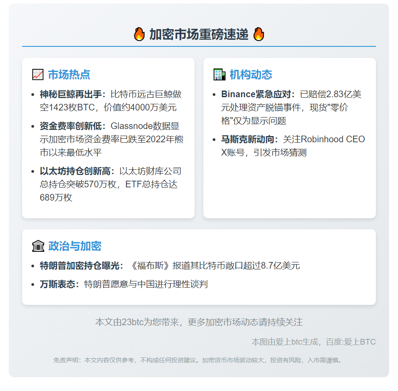The height and width of the screenshot is (391, 398).
Task: Click the Binance紧急应对 bold headline
Action: 258,95
